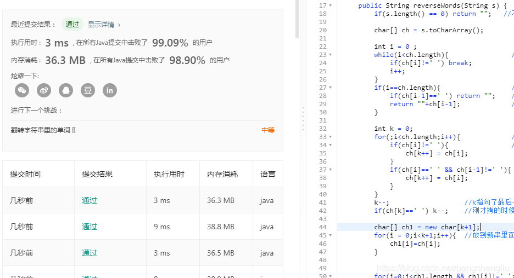Open the 通过 result for the 36.5 MB submission

pos(89,252)
